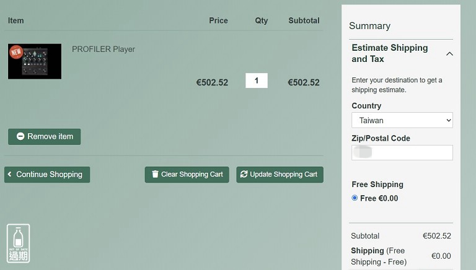Click the PROFILER Player product thumbnail
Screen dimensions: 476x270
35,61
